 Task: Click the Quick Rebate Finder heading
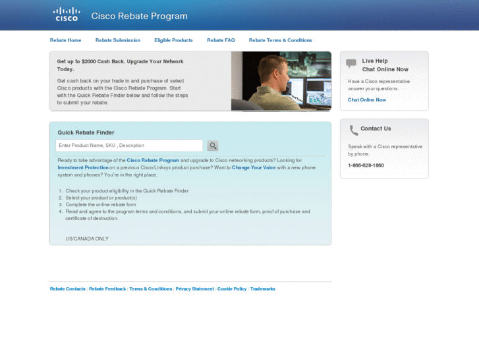86,132
